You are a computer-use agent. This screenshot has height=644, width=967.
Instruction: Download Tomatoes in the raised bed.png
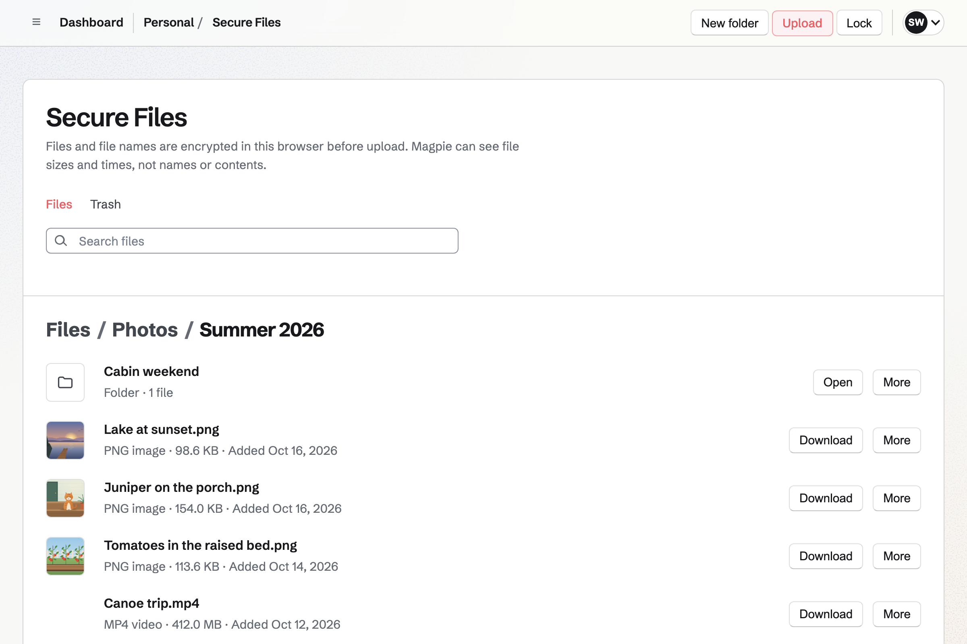coord(826,556)
